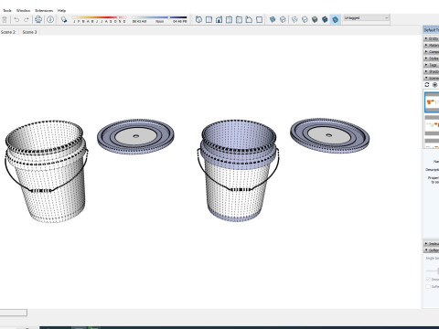The image size is (439, 329).
Task: Switch to Left view
Action: [x=249, y=20]
